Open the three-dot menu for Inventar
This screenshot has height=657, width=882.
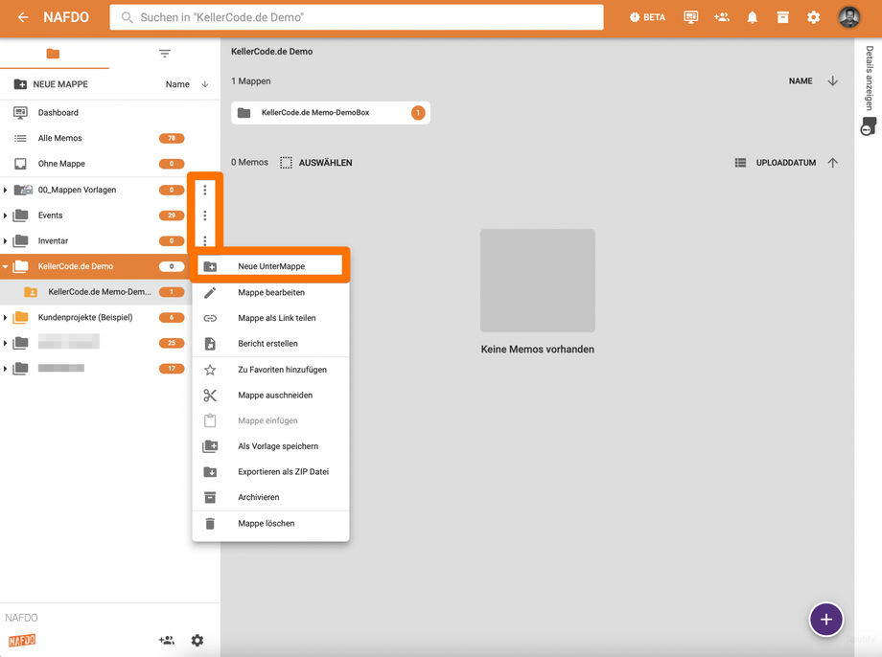pos(205,241)
